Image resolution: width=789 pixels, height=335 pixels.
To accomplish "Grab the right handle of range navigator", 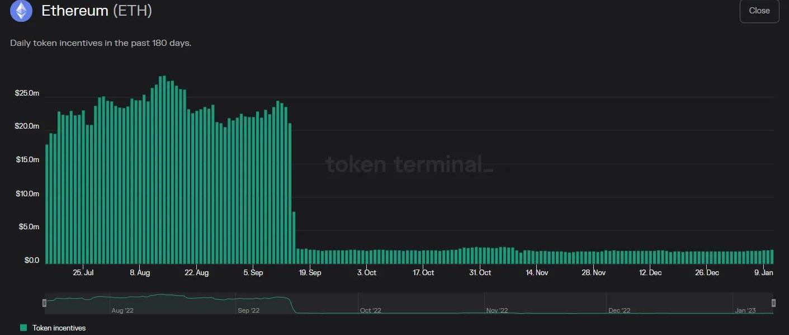I will click(x=773, y=303).
